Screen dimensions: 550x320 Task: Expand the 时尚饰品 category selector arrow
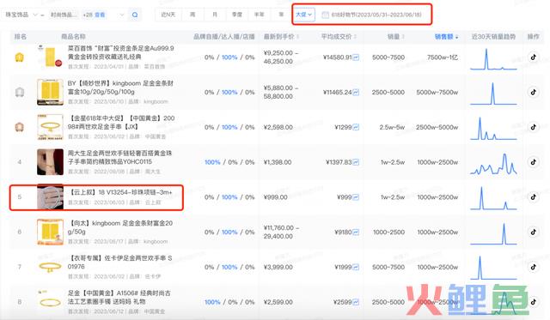tap(122, 15)
